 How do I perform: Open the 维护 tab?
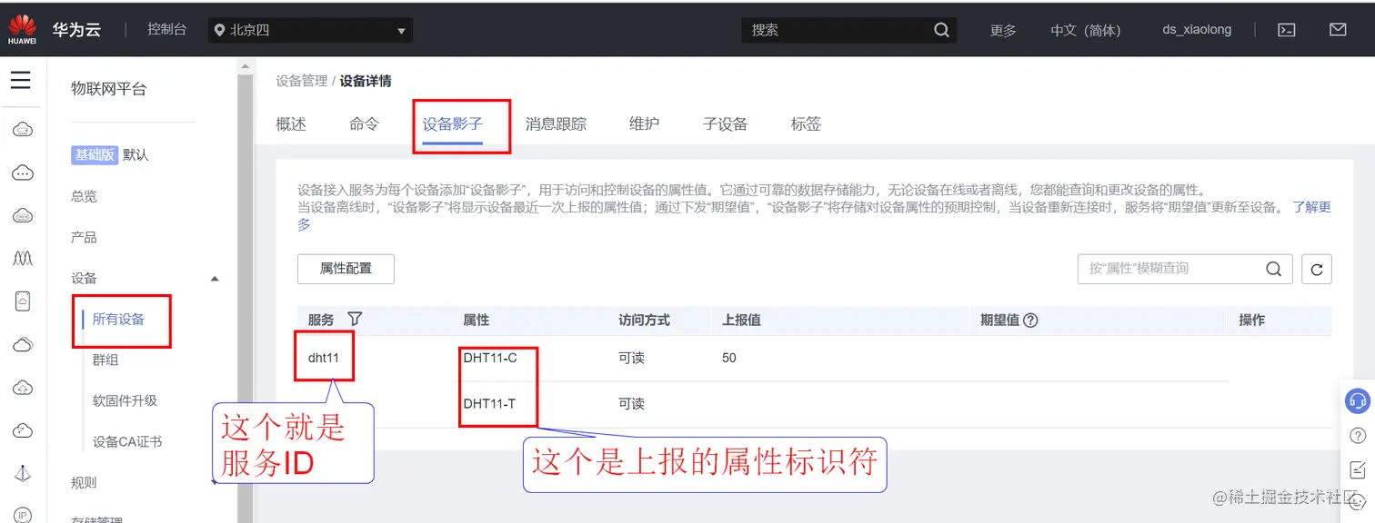(644, 124)
